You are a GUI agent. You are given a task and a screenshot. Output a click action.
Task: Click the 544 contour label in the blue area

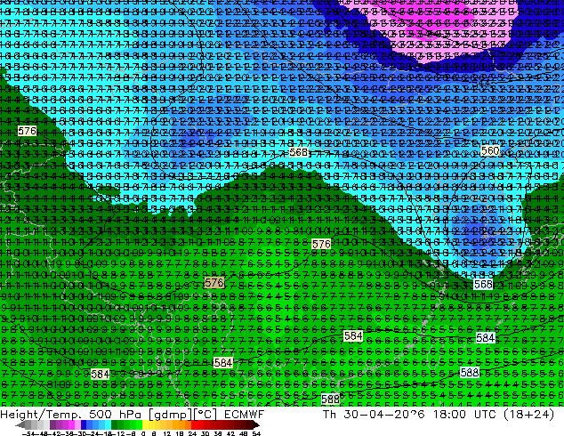(x=482, y=84)
